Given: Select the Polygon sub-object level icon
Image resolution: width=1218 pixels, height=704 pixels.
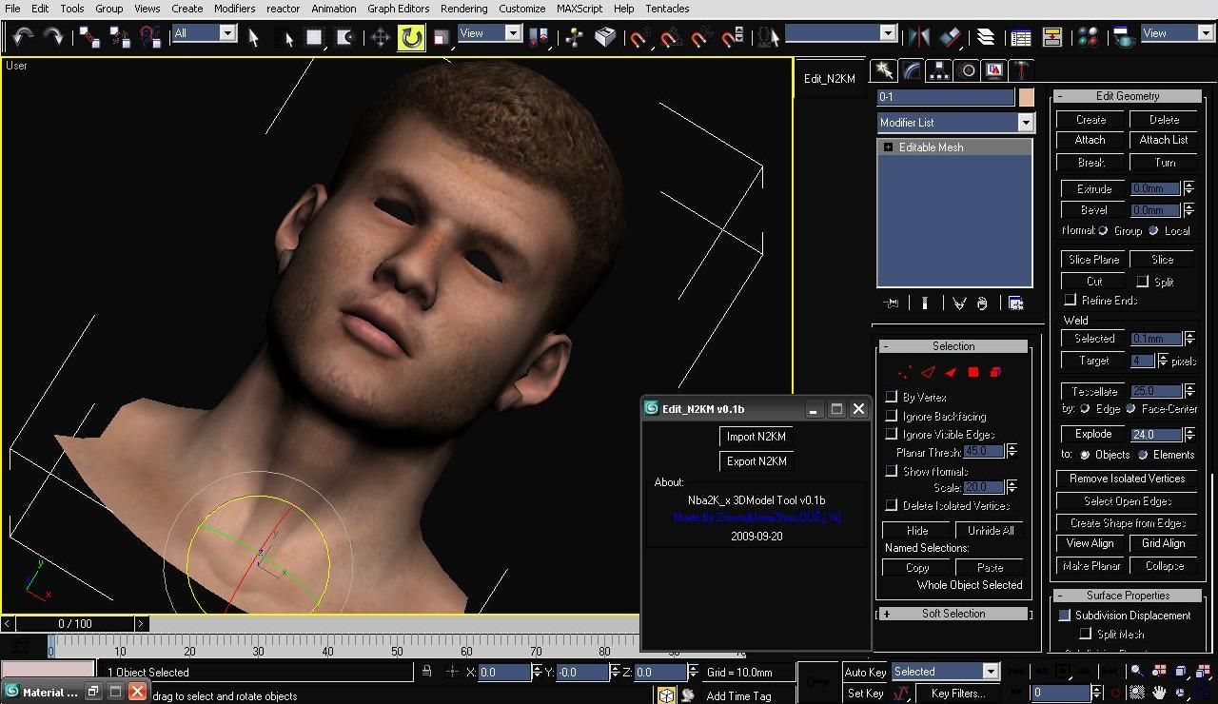Looking at the screenshot, I should pyautogui.click(x=972, y=372).
